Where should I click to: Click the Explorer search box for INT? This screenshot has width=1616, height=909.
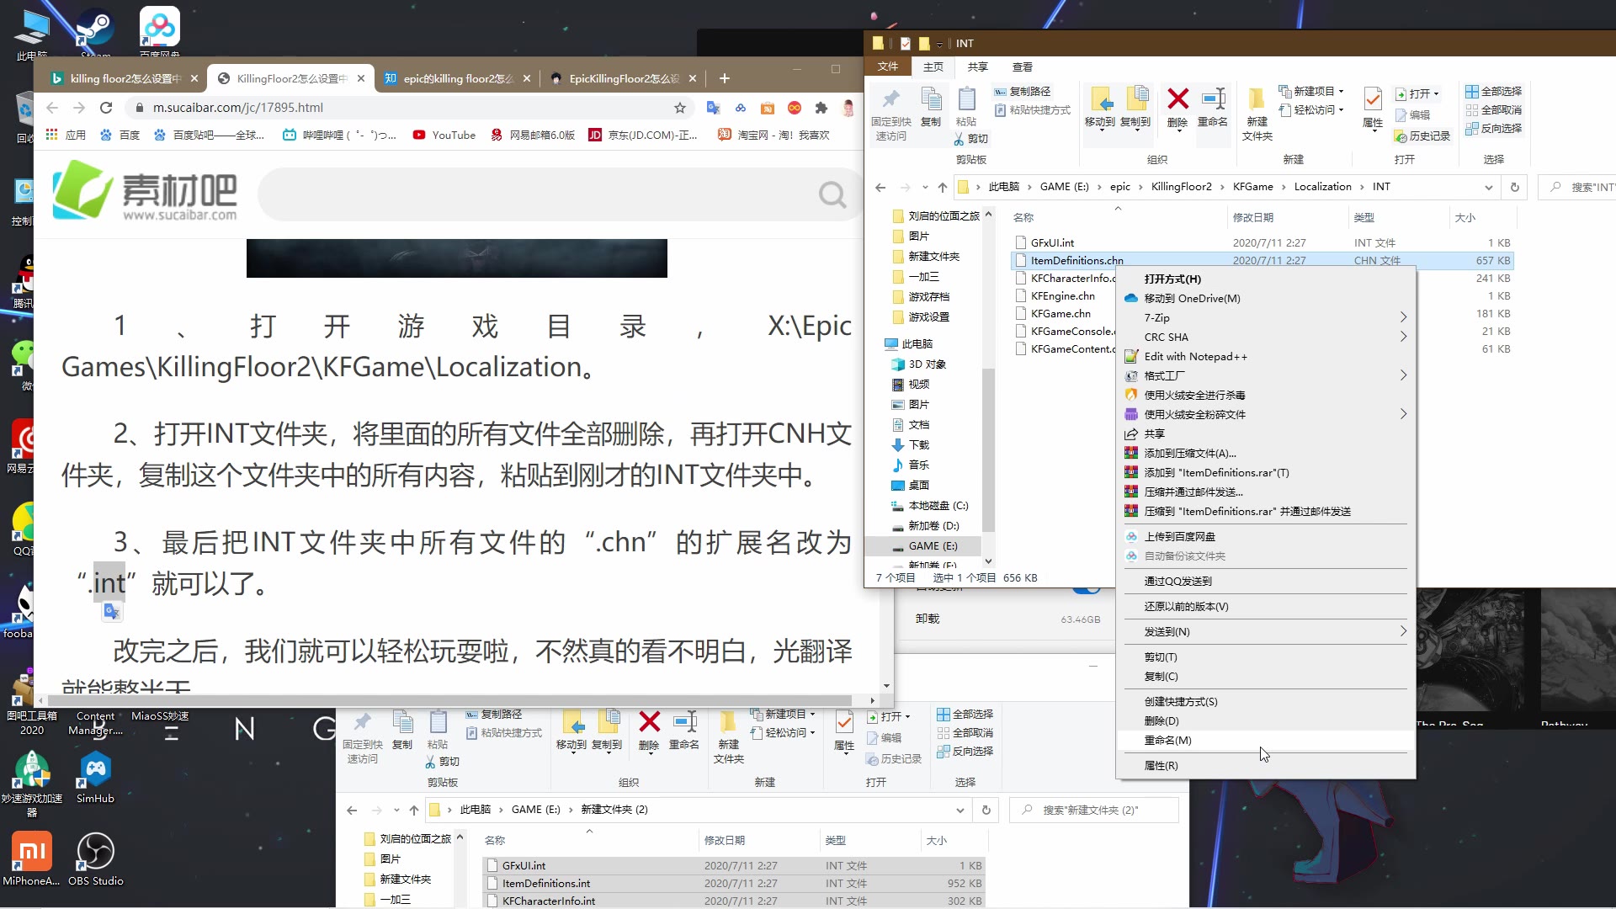point(1582,187)
